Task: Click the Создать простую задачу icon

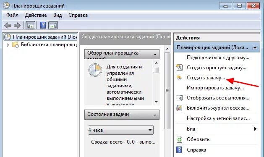Action: tap(179, 68)
